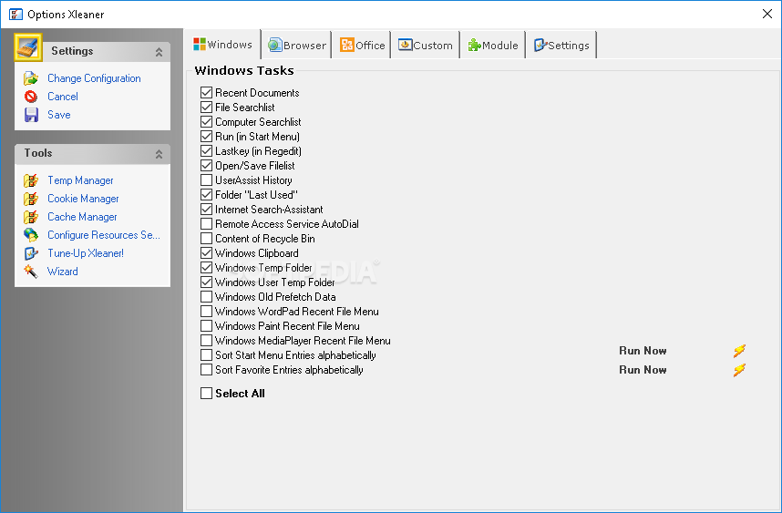Click the Save link
Image resolution: width=782 pixels, height=513 pixels.
(59, 115)
